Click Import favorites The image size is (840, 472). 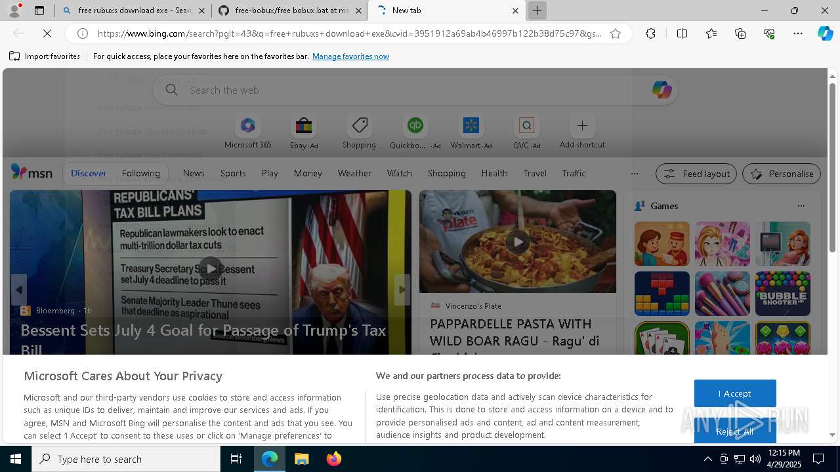[45, 56]
